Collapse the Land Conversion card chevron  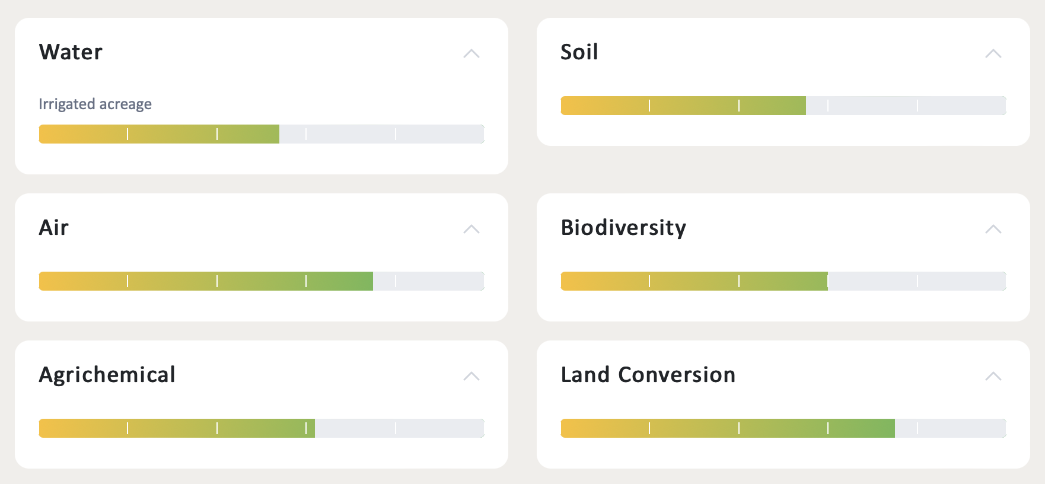993,376
